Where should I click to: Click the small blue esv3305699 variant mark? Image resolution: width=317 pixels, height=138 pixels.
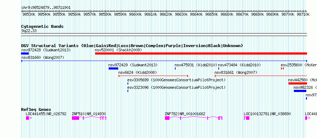128,83
